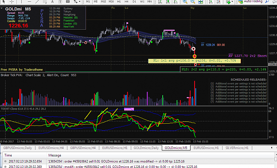277x168 pixels.
Task: Click the Broker Tick PVA indicator label
Action: (x=39, y=75)
